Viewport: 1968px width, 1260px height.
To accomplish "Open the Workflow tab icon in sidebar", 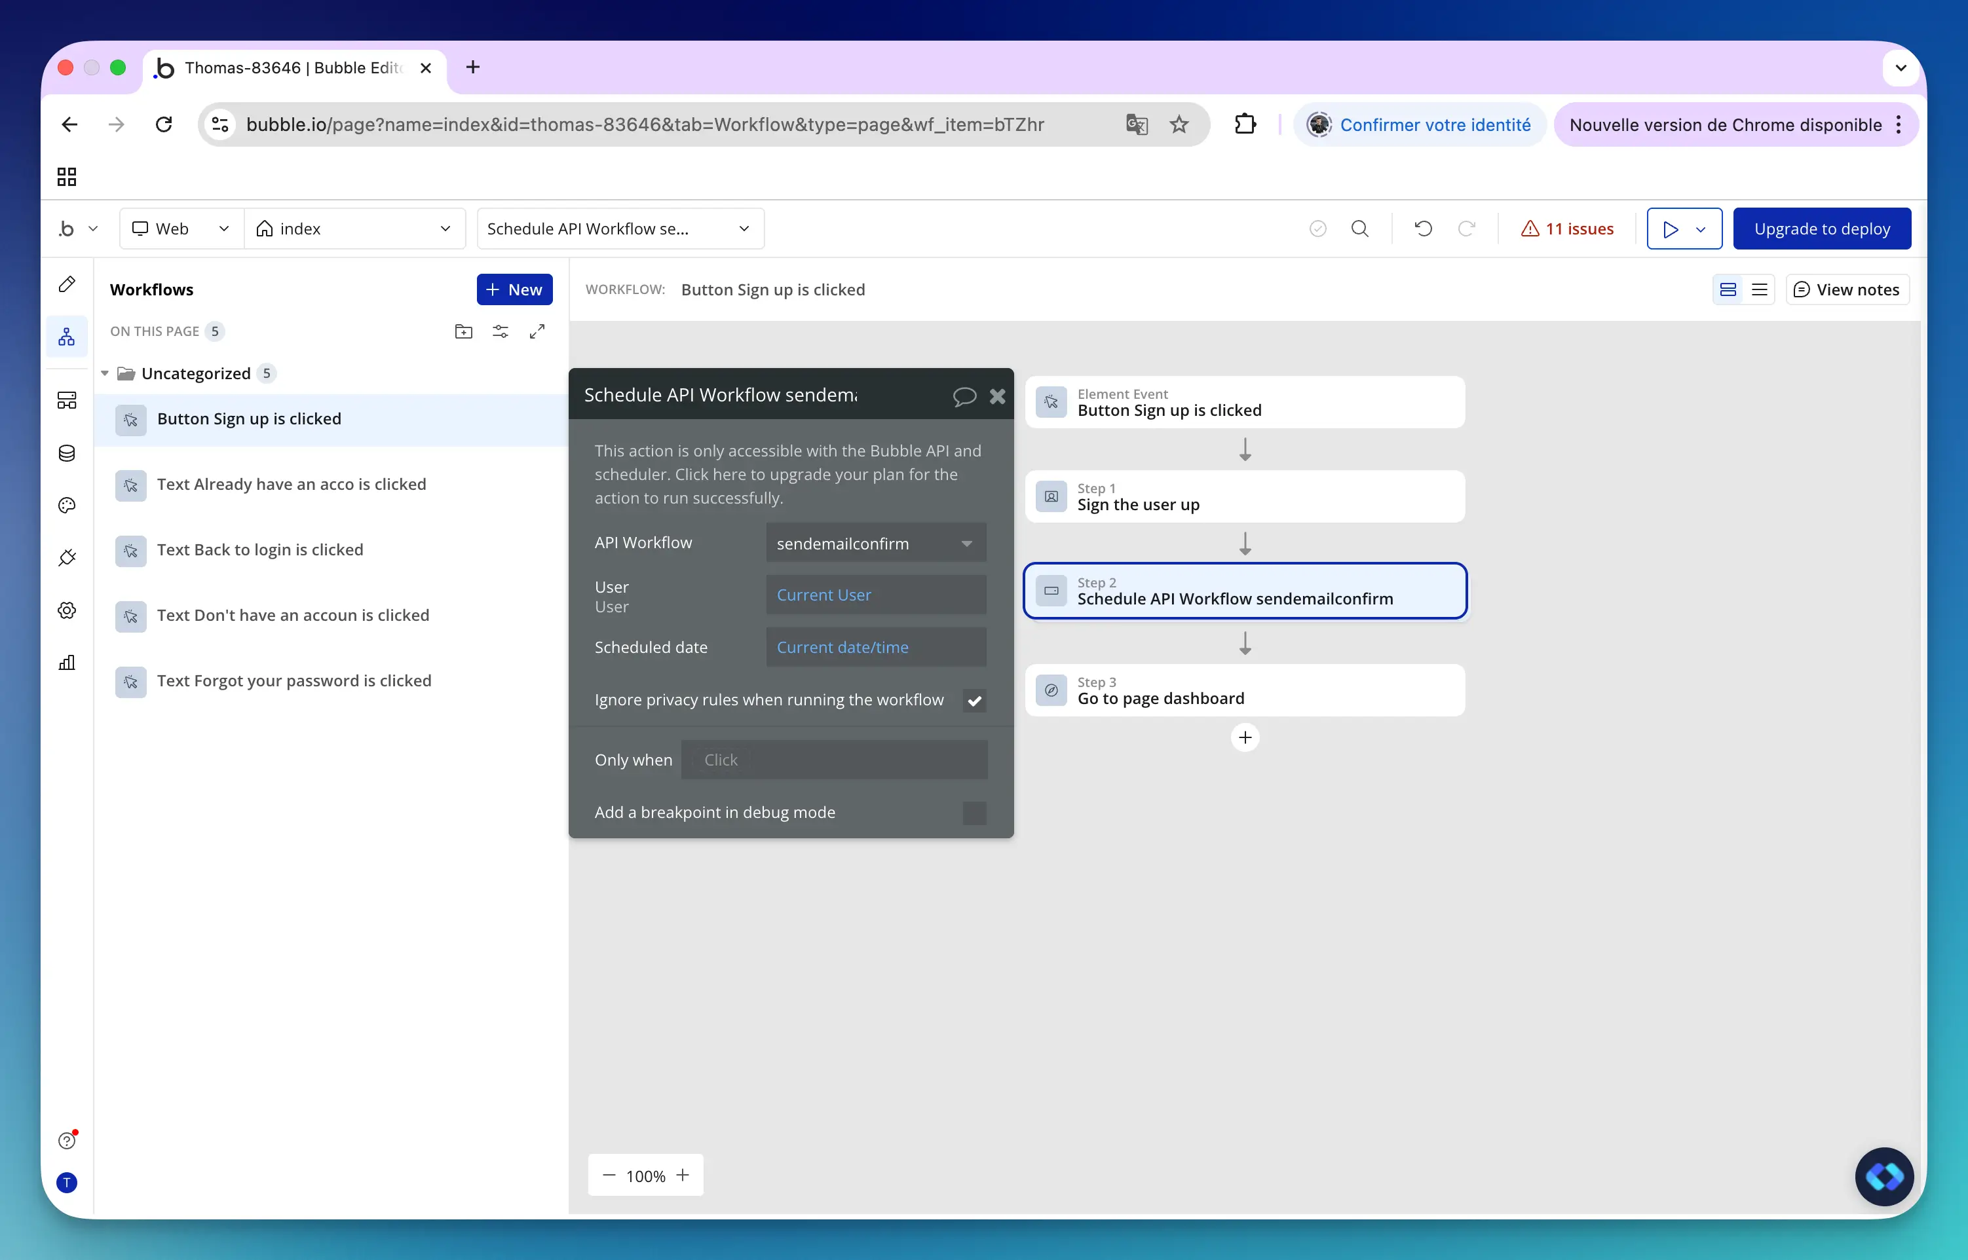I will pos(67,336).
